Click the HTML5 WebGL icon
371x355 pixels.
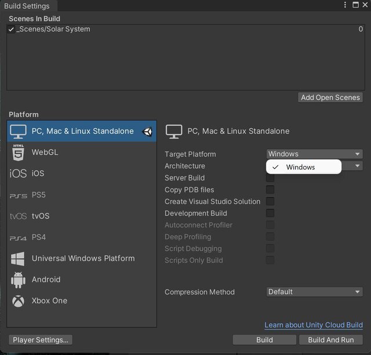click(x=18, y=153)
